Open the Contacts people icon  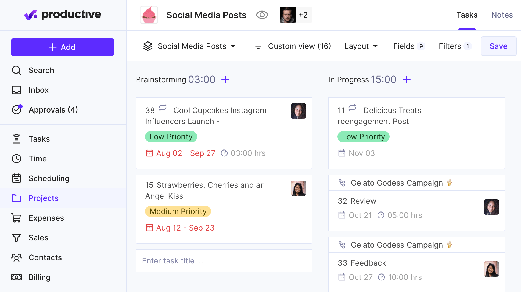tap(16, 257)
